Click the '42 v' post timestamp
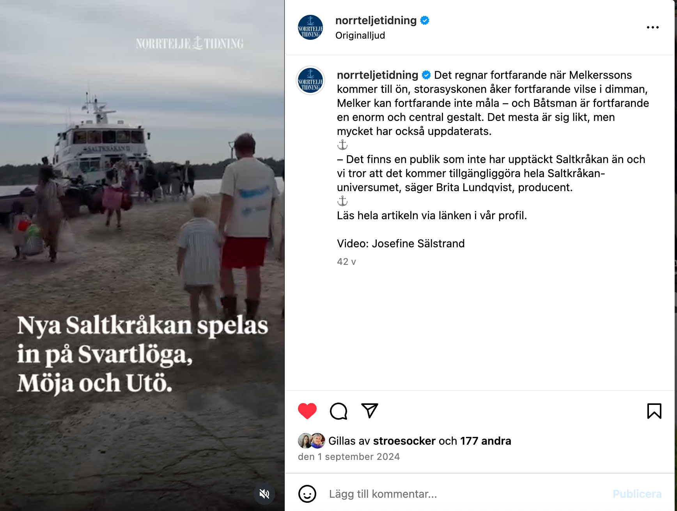Viewport: 677px width, 511px height. (346, 262)
